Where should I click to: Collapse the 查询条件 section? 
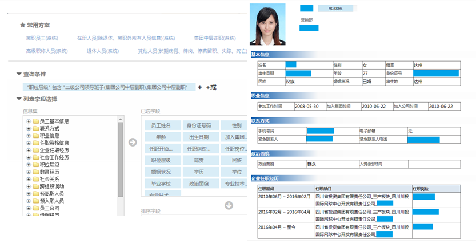pyautogui.click(x=19, y=74)
